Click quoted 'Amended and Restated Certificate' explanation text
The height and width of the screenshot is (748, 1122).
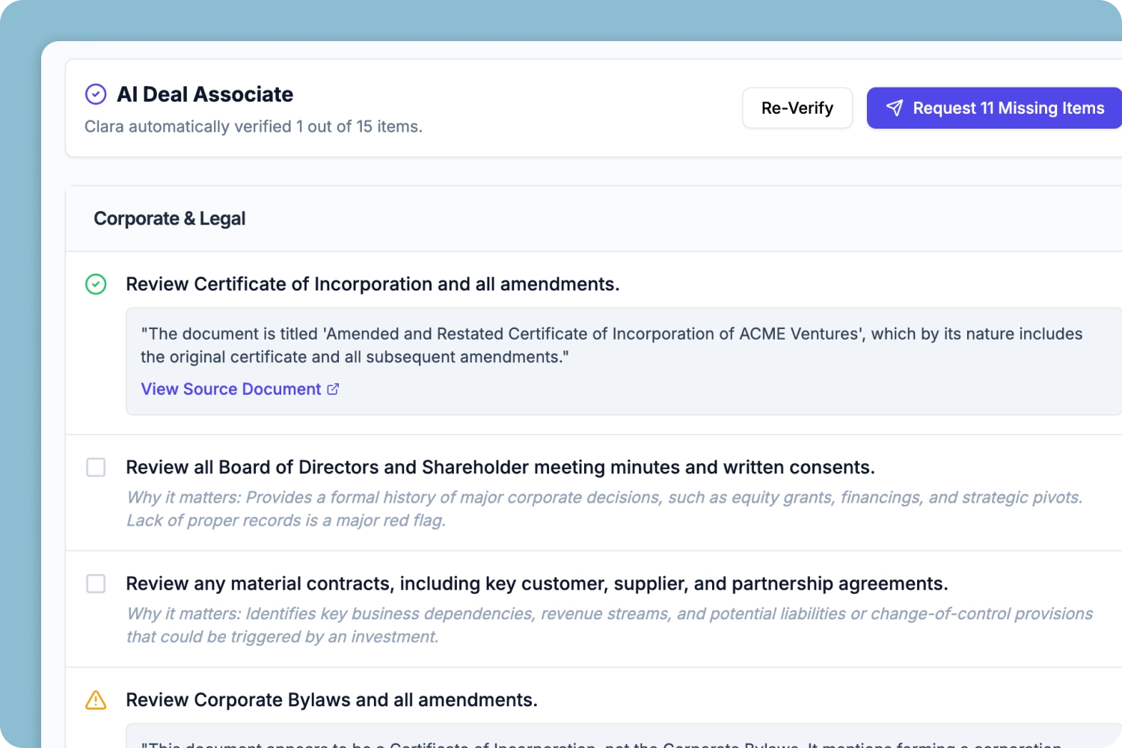point(612,346)
